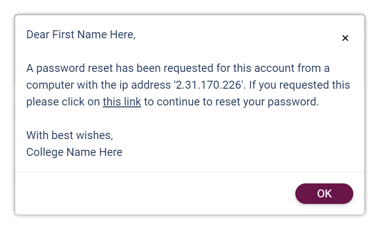Image resolution: width=379 pixels, height=231 pixels.
Task: Click the 'With best wishes,' closing line
Action: pos(70,135)
